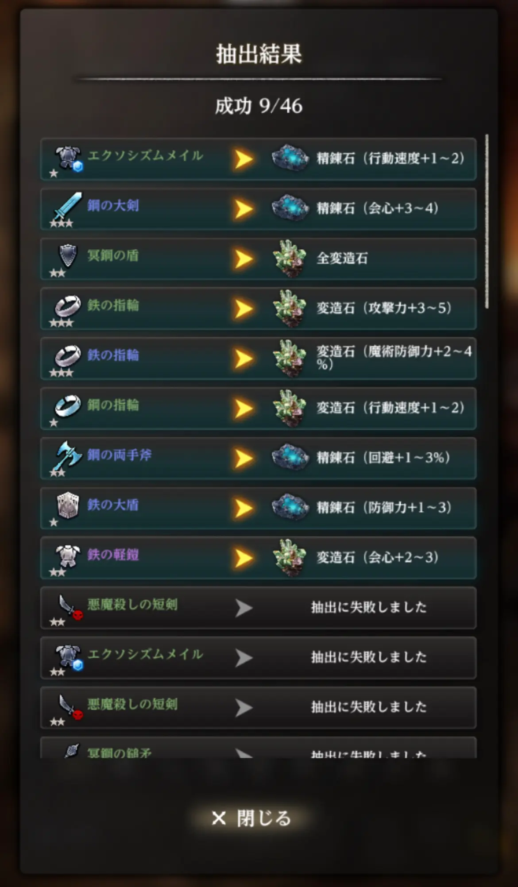
Task: Tap the 精錬石 (回避+1~3%) stone icon
Action: (x=290, y=457)
